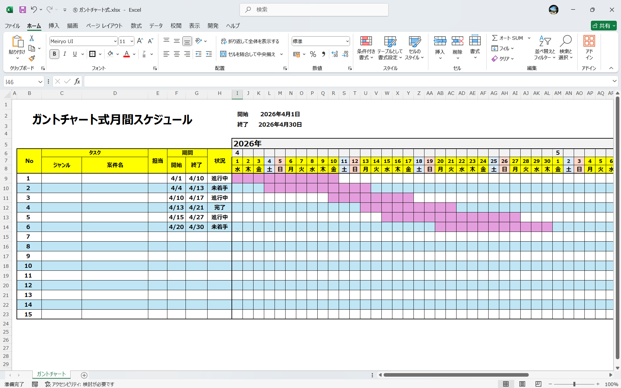This screenshot has height=388, width=621.
Task: Select the ガントチャート sheet tab
Action: 51,374
